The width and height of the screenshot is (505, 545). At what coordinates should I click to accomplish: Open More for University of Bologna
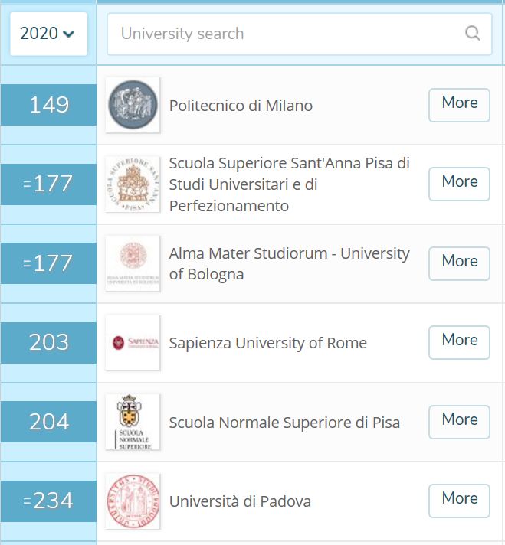(x=460, y=263)
